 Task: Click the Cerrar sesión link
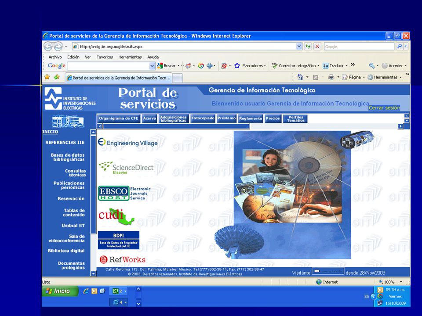pyautogui.click(x=384, y=108)
